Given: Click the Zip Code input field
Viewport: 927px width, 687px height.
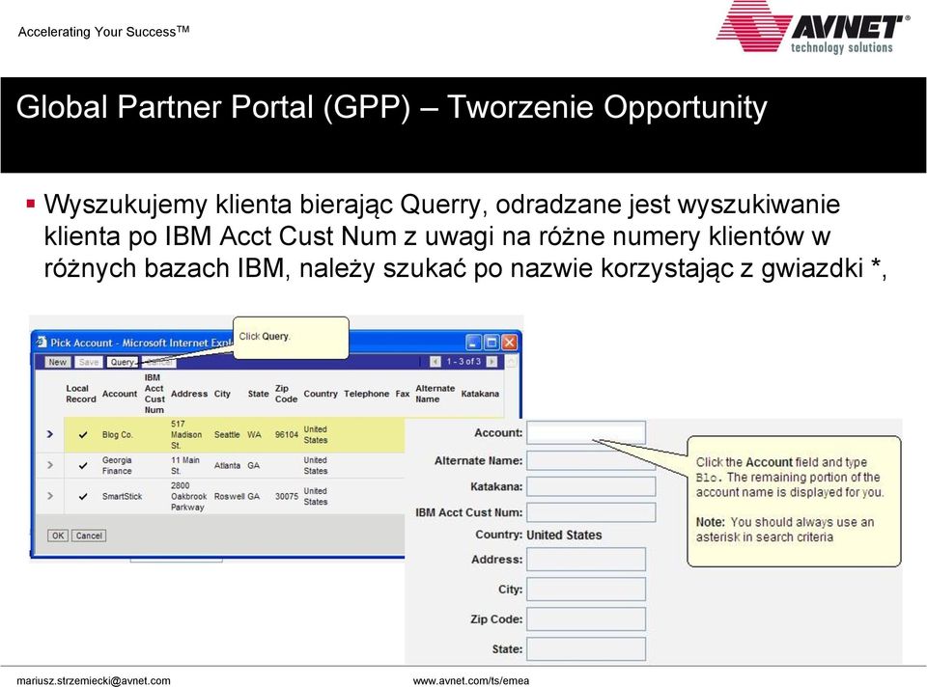Looking at the screenshot, I should [x=586, y=619].
